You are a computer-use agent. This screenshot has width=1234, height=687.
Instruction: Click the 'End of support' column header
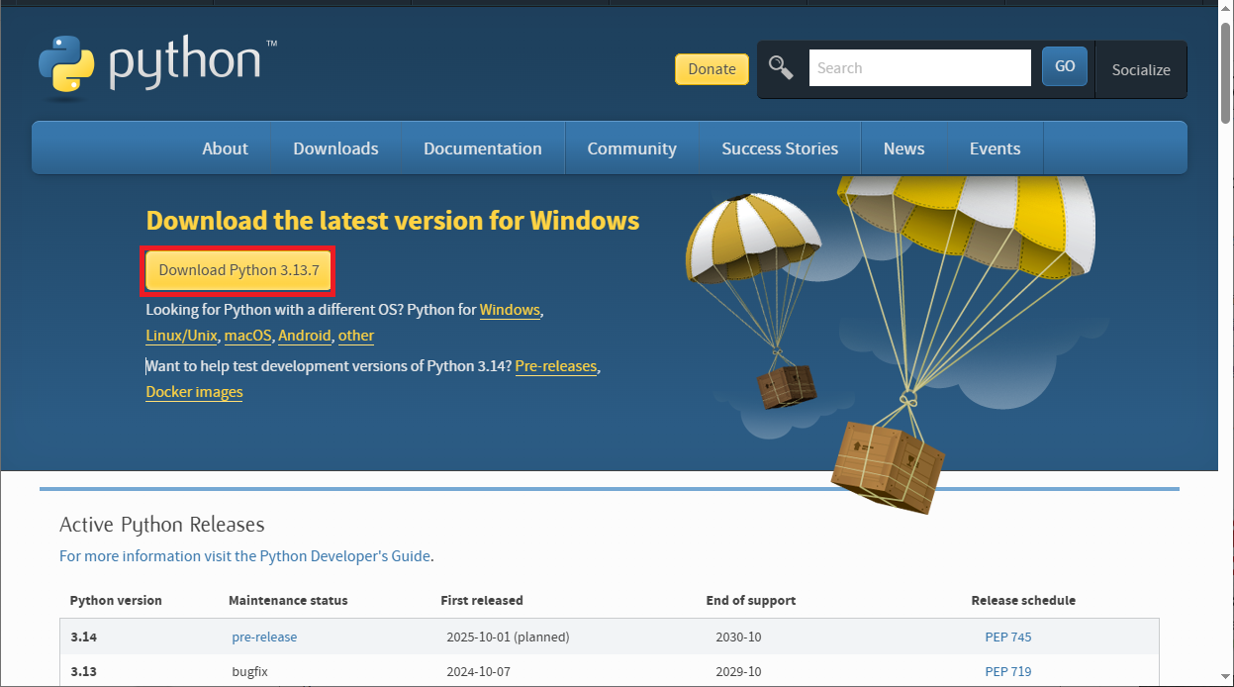(x=751, y=600)
